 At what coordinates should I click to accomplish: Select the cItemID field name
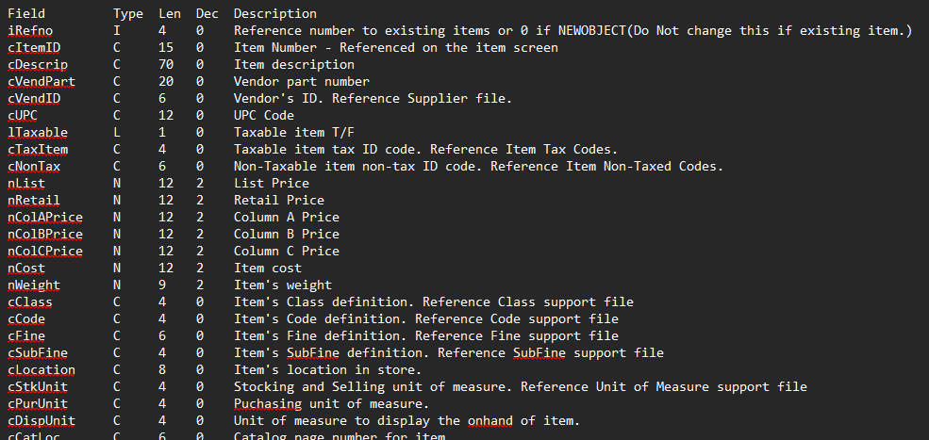(x=34, y=47)
